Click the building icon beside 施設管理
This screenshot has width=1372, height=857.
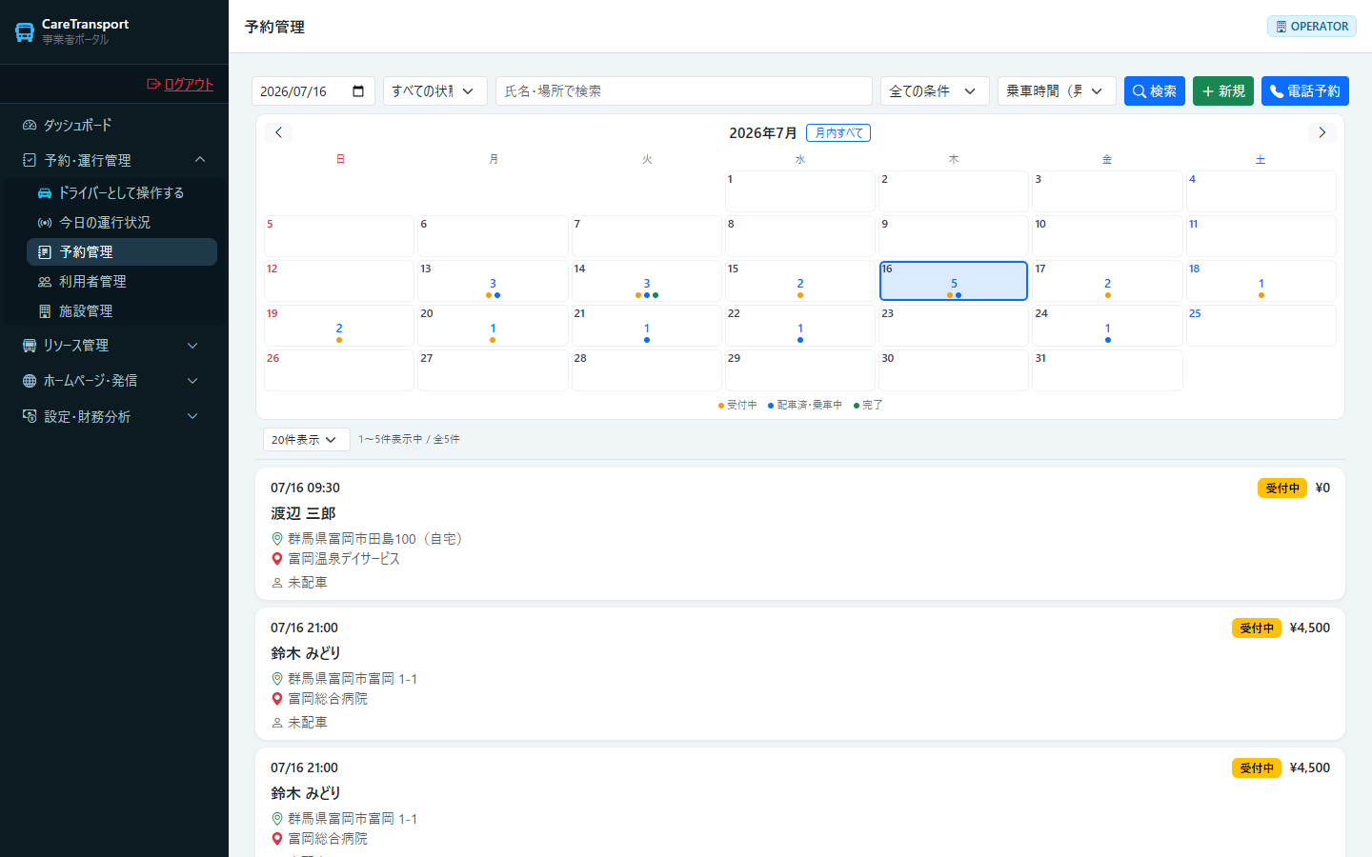pyautogui.click(x=45, y=310)
